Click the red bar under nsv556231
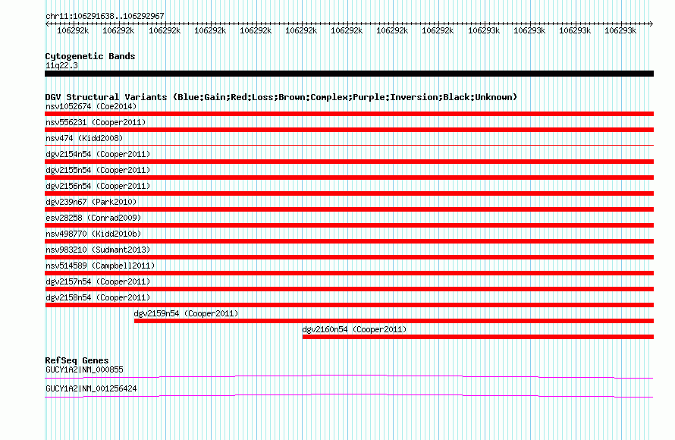 (x=349, y=130)
